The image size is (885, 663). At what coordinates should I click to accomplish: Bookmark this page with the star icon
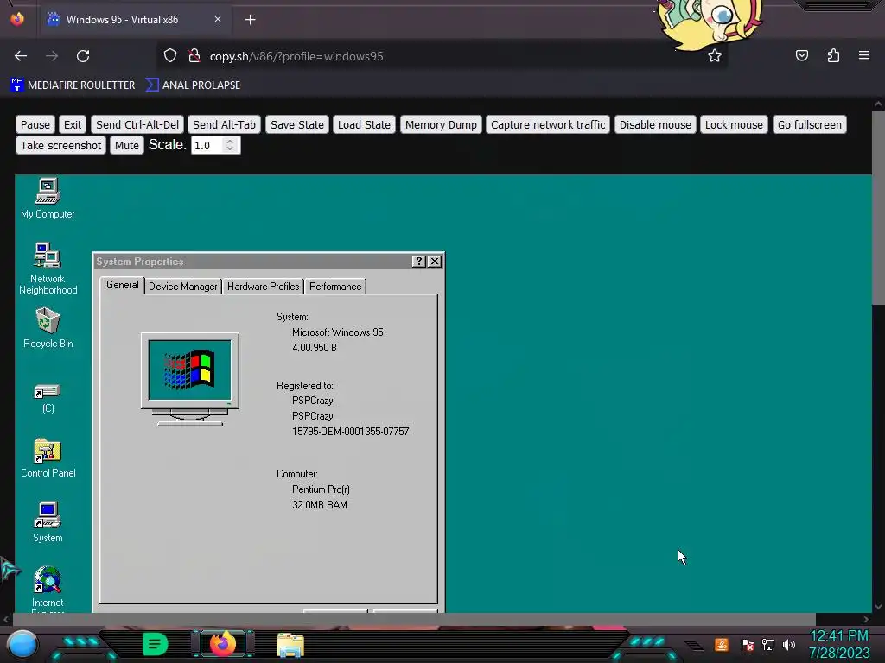(x=715, y=55)
